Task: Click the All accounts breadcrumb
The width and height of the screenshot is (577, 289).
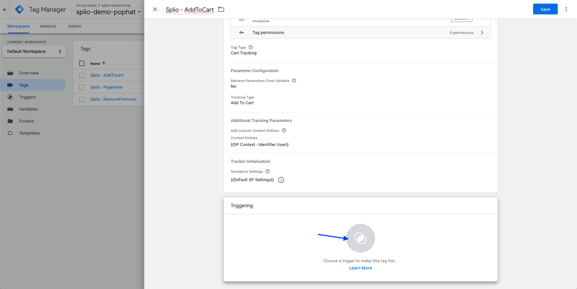Action: tap(87, 5)
